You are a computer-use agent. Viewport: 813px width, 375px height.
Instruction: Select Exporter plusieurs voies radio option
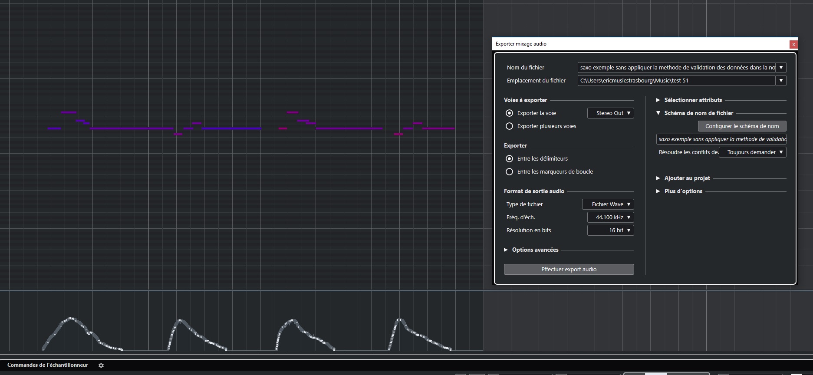click(x=510, y=126)
